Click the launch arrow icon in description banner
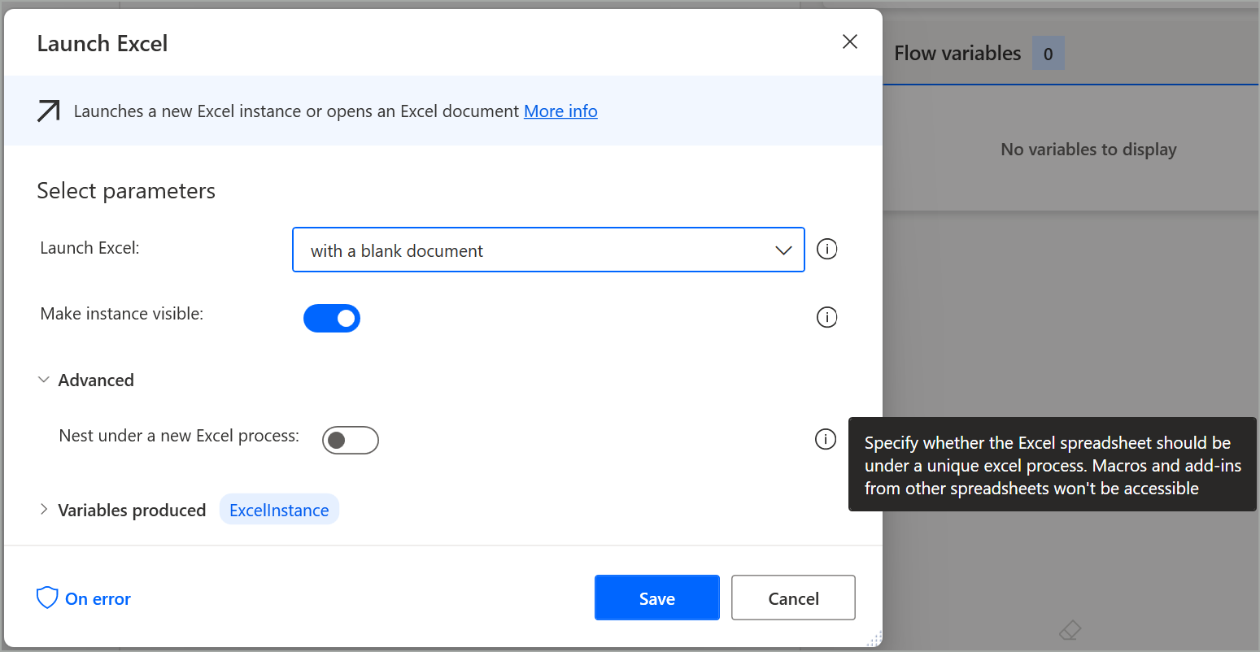The height and width of the screenshot is (652, 1260). click(x=49, y=111)
